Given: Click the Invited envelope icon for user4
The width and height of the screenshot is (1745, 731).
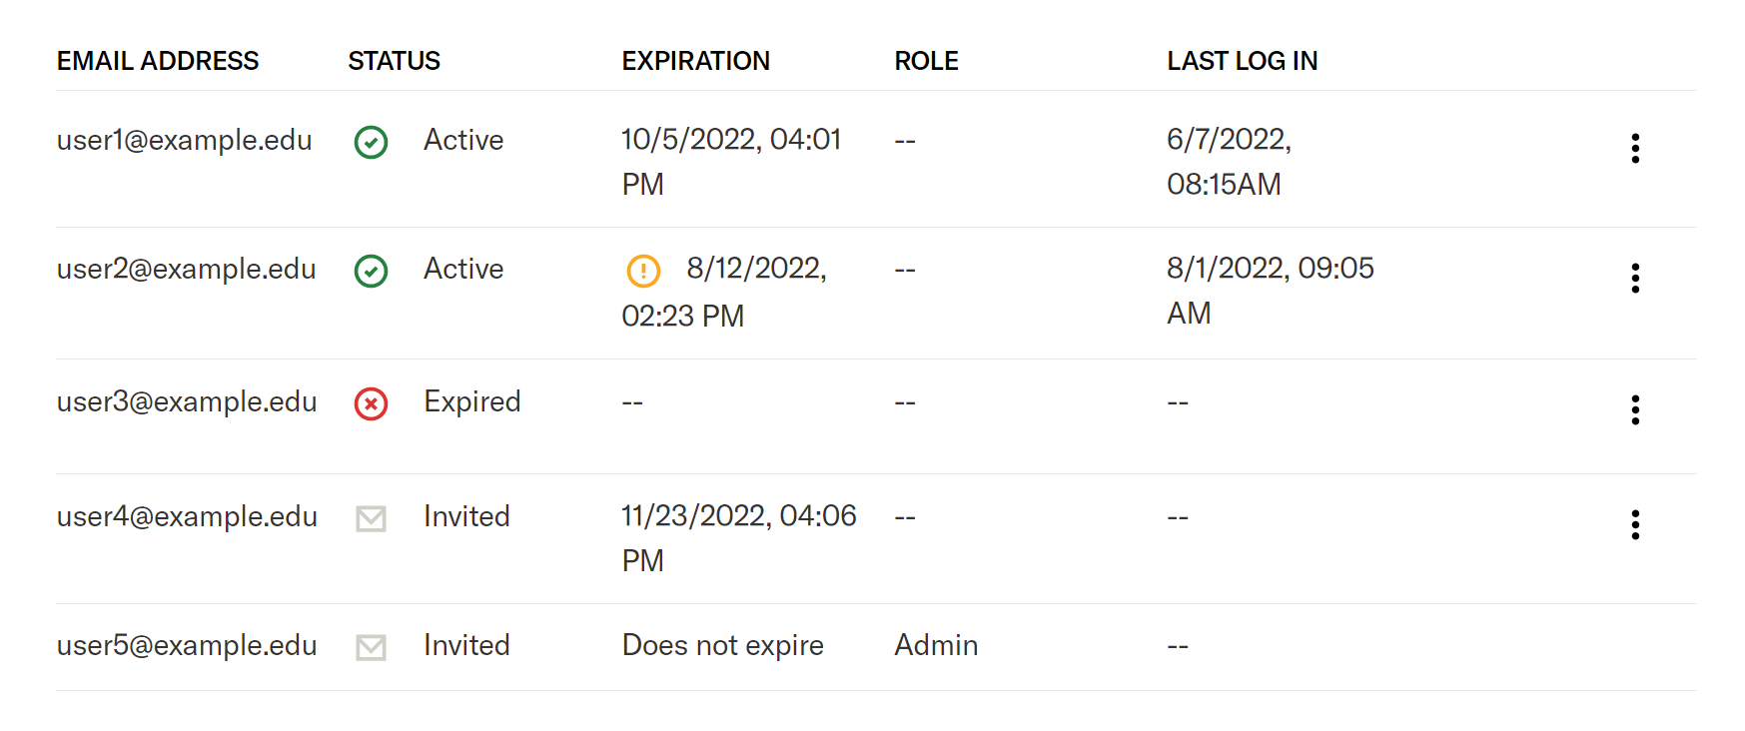Looking at the screenshot, I should [x=372, y=518].
